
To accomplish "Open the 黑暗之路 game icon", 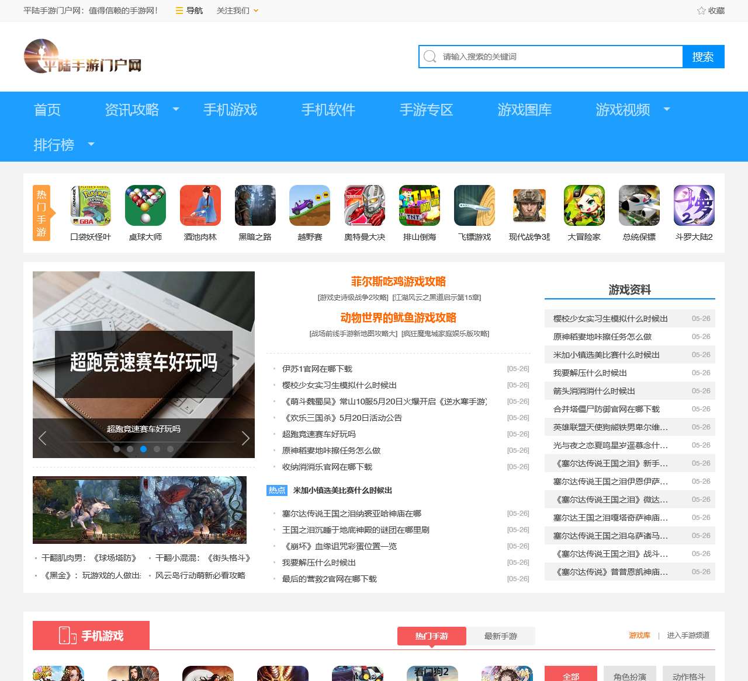I will click(255, 205).
